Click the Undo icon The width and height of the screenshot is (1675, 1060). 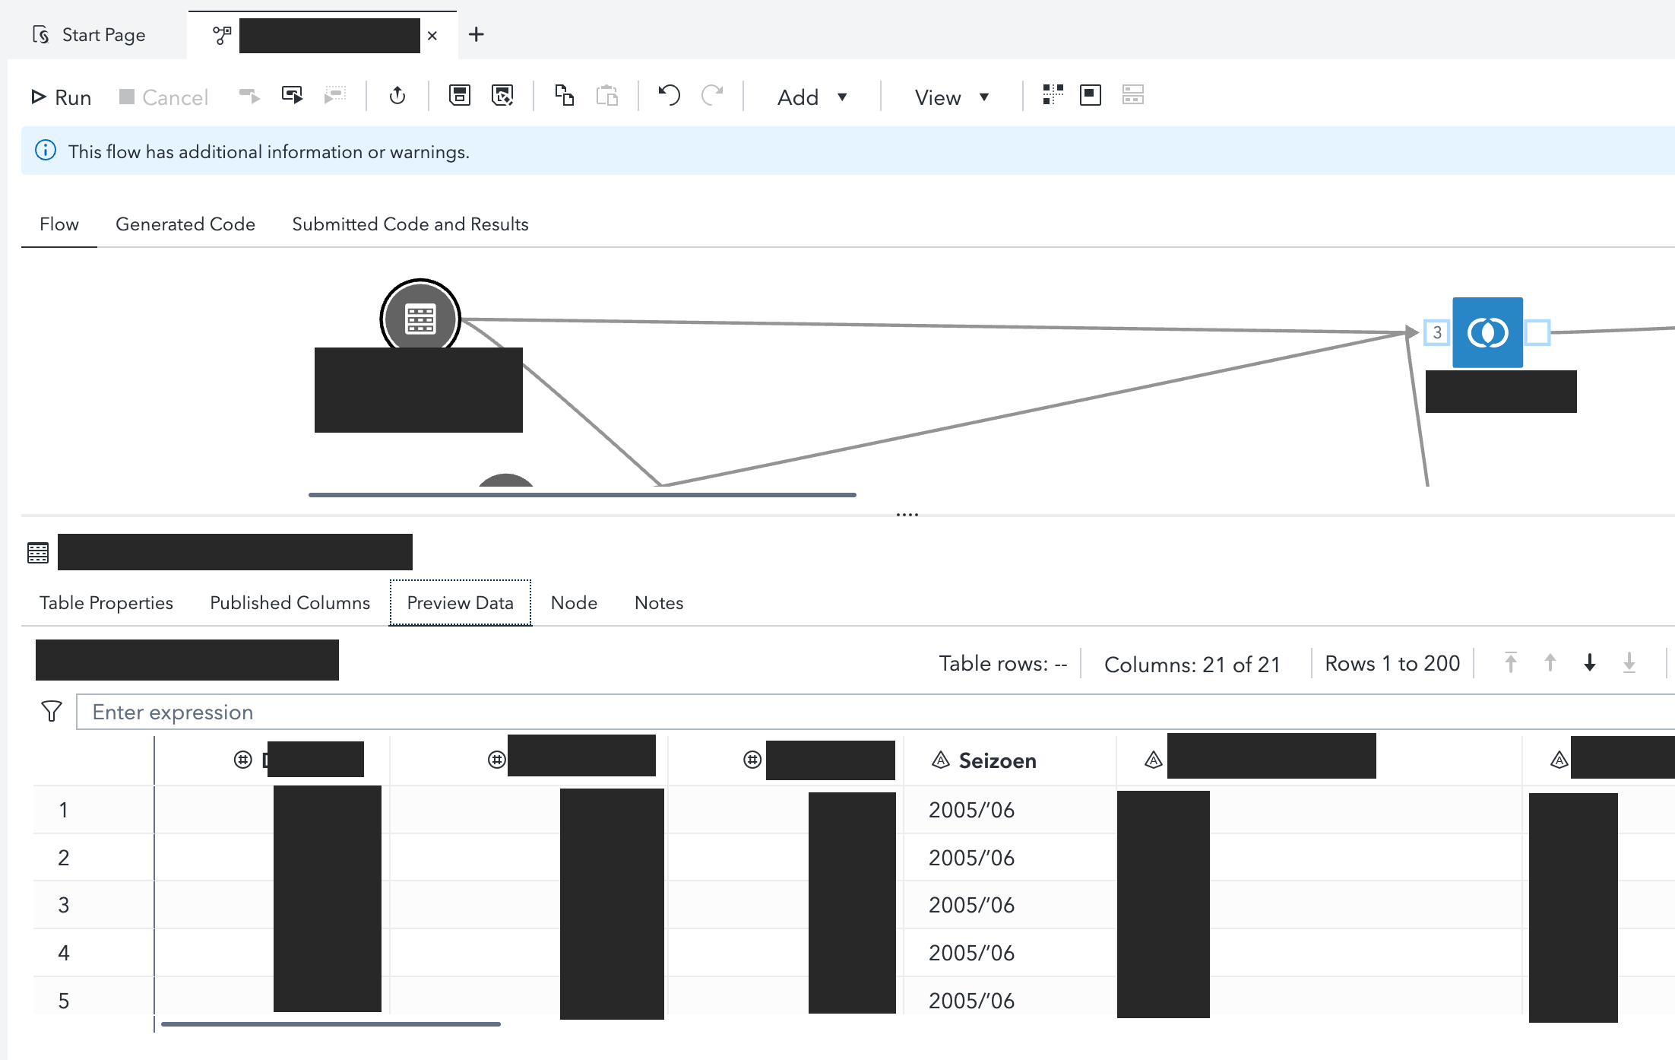tap(668, 96)
